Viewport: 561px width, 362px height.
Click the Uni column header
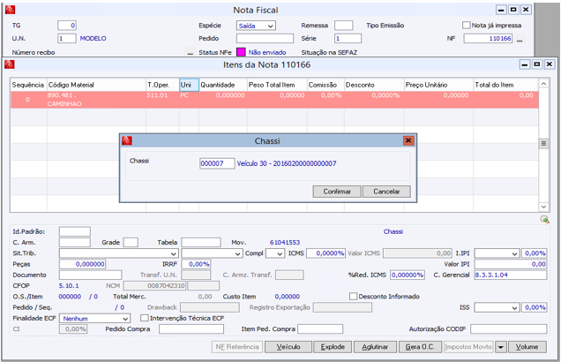click(189, 85)
